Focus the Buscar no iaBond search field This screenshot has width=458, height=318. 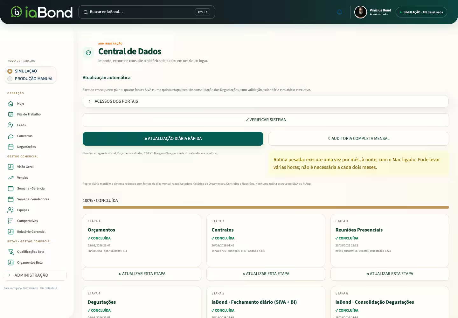pos(146,12)
